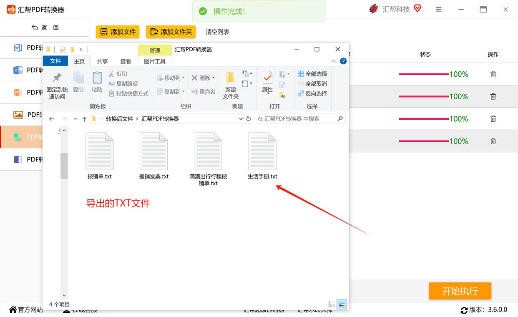Viewport: 518px width, 317px height.
Task: Delete the first 100% row in converter
Action: coord(493,74)
